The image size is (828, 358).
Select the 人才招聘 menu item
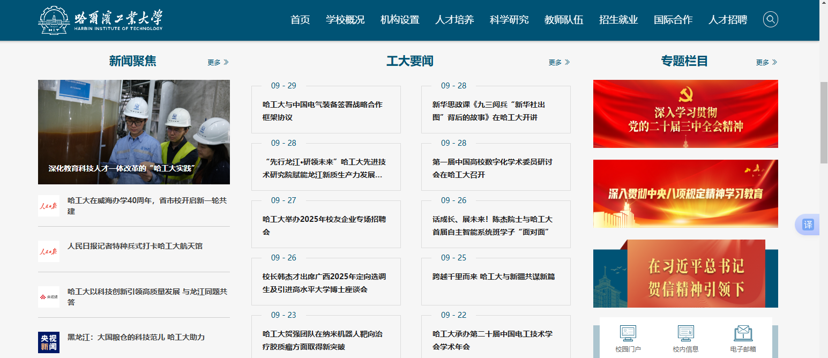pyautogui.click(x=727, y=20)
